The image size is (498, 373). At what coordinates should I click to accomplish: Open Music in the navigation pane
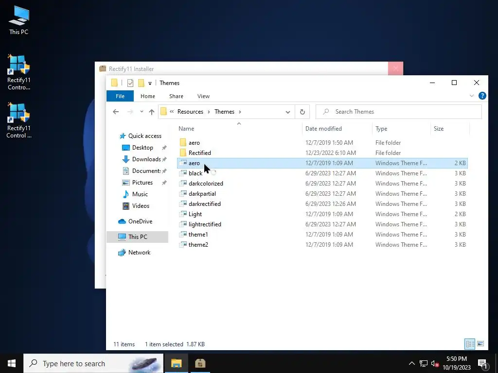coord(135,194)
